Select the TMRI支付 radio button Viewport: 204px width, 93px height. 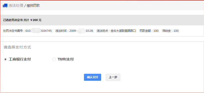(x=54, y=59)
